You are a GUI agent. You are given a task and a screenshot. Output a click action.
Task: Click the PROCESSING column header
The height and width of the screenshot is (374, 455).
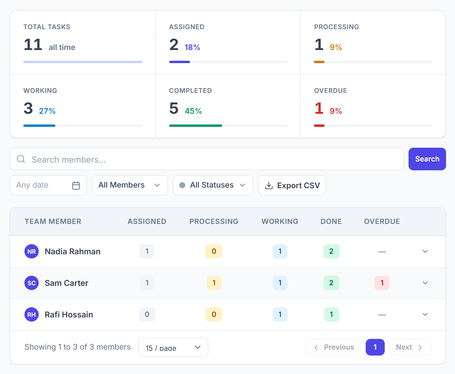[x=214, y=222]
